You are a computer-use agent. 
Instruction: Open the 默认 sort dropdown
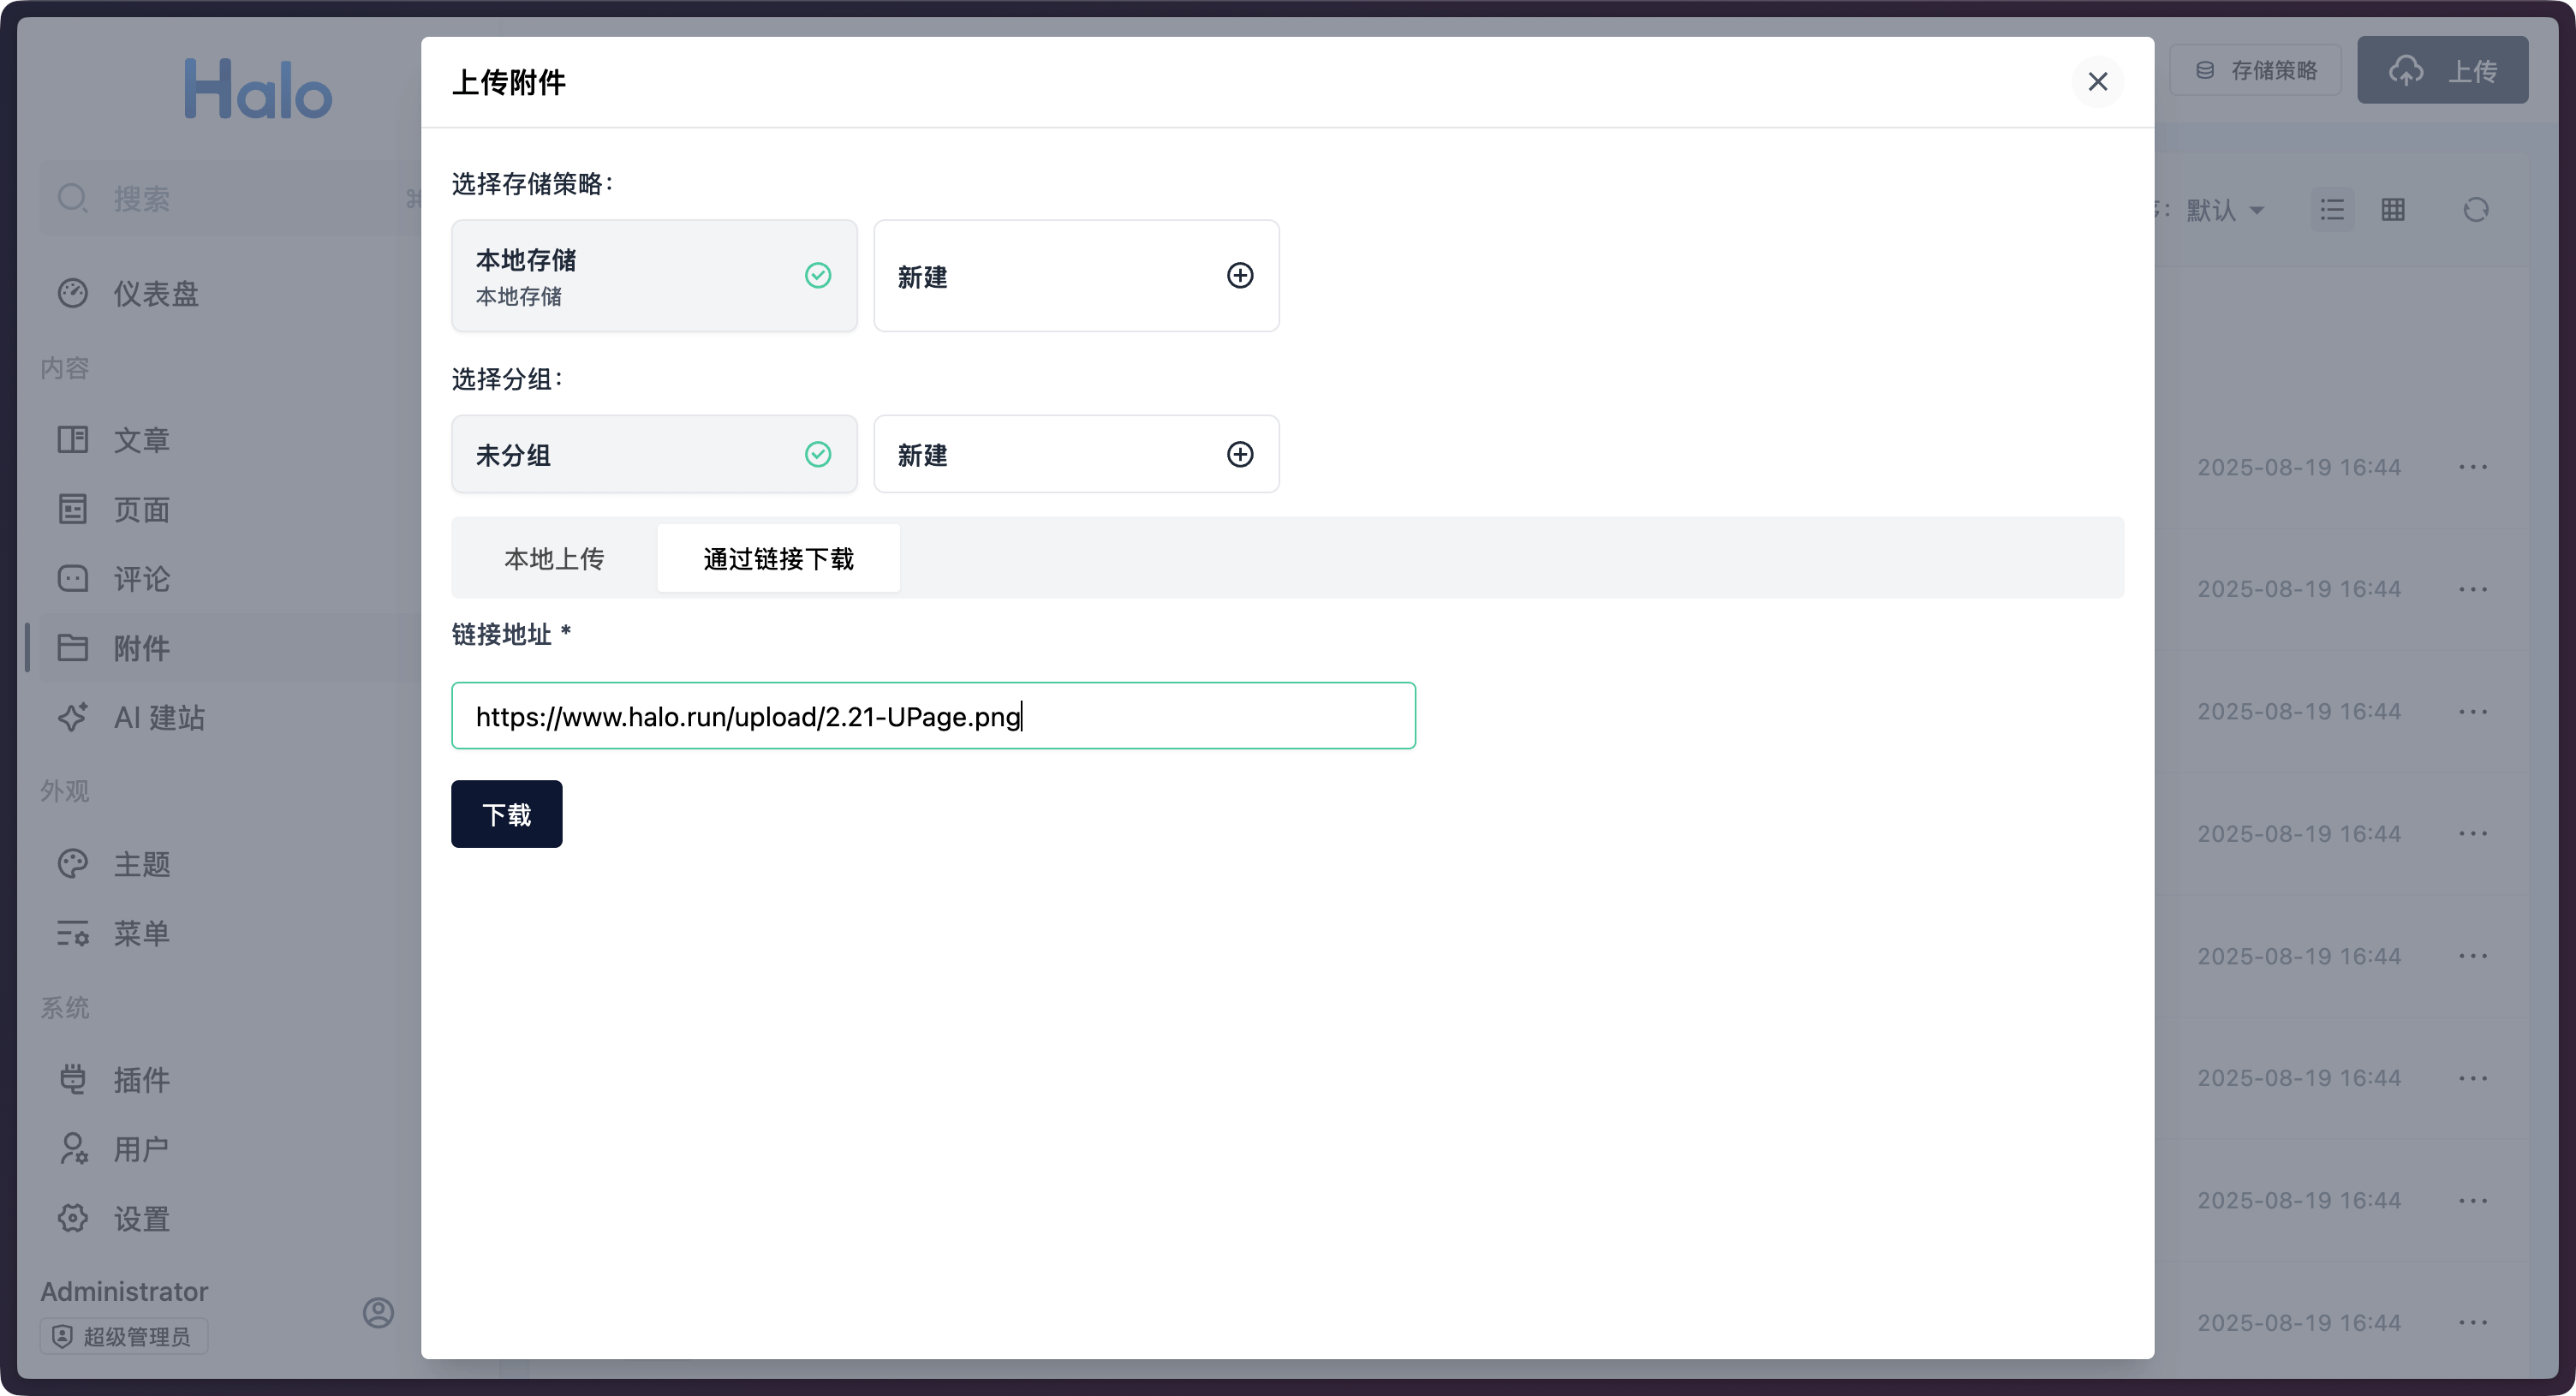pos(2224,210)
